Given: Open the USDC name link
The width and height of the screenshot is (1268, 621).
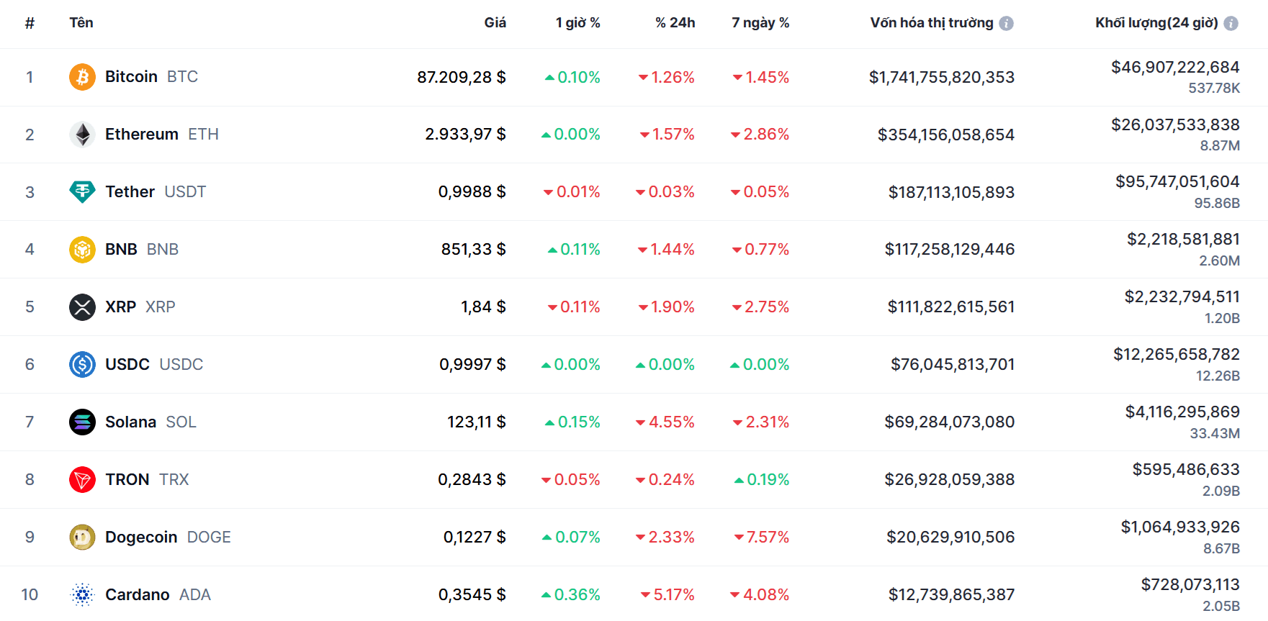Looking at the screenshot, I should click(x=127, y=365).
